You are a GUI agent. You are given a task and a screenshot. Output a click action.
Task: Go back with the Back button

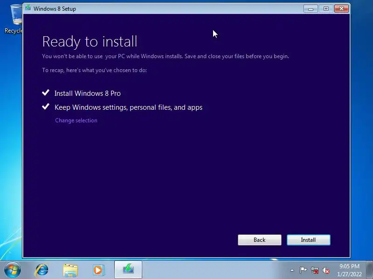click(x=260, y=240)
